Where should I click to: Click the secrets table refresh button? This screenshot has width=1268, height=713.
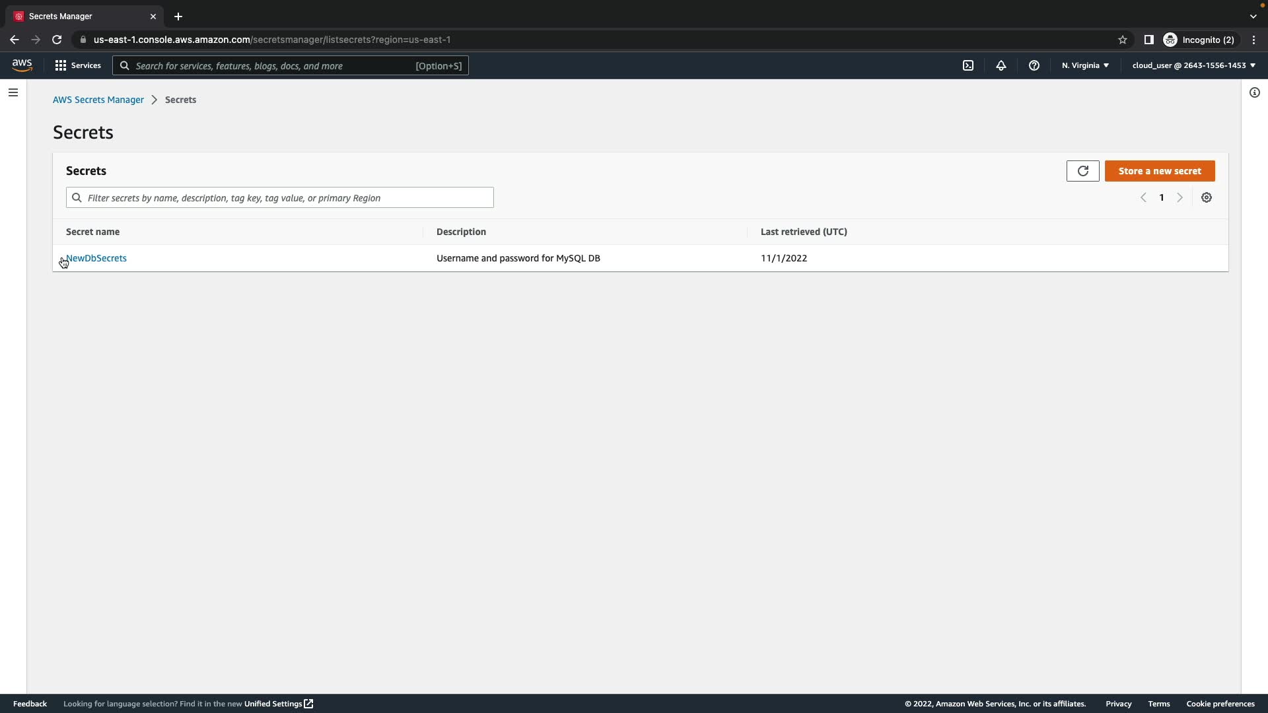(x=1082, y=171)
